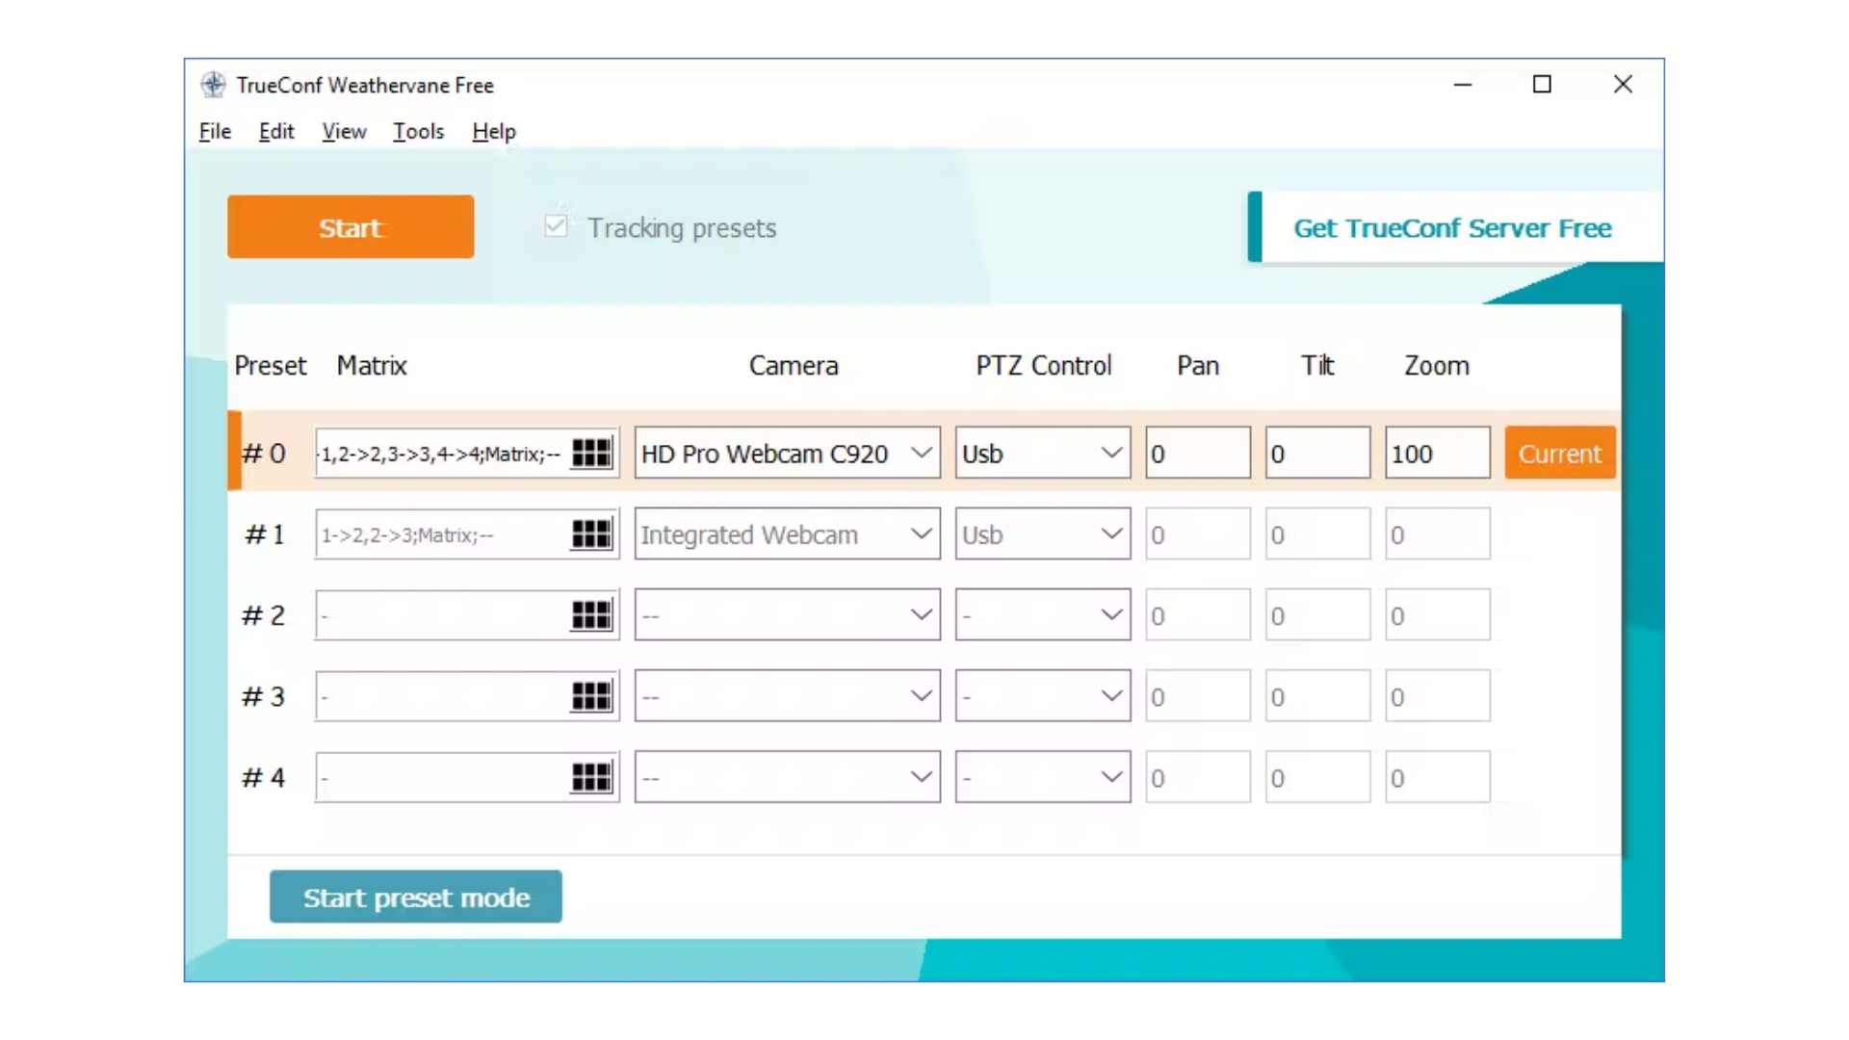Click the Start preset mode button
1849x1040 pixels.
416,897
